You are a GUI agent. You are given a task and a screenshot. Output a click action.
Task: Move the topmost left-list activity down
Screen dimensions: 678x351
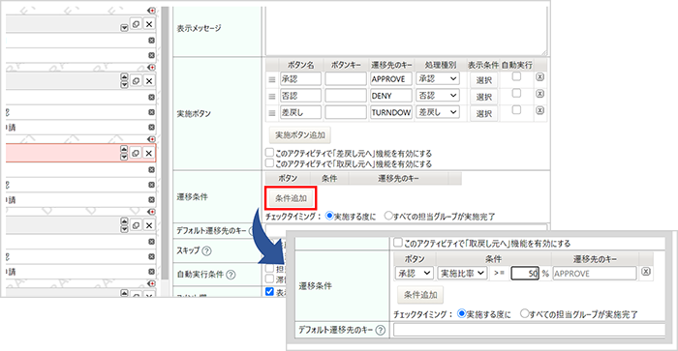pos(124,28)
